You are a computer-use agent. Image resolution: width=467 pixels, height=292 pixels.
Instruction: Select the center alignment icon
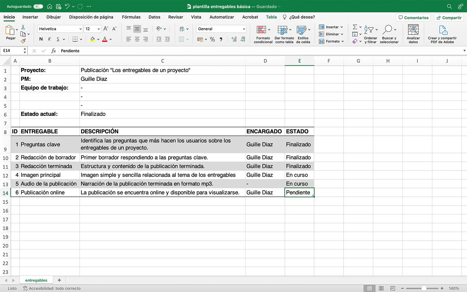tap(137, 39)
